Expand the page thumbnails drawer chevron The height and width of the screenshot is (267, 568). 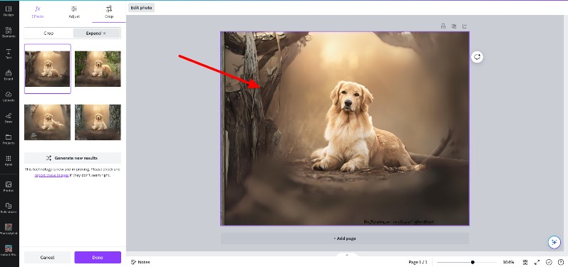point(346,255)
